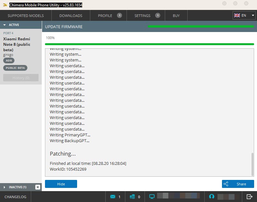Open the messages envelope icon
The height and width of the screenshot is (202, 257).
click(x=113, y=197)
